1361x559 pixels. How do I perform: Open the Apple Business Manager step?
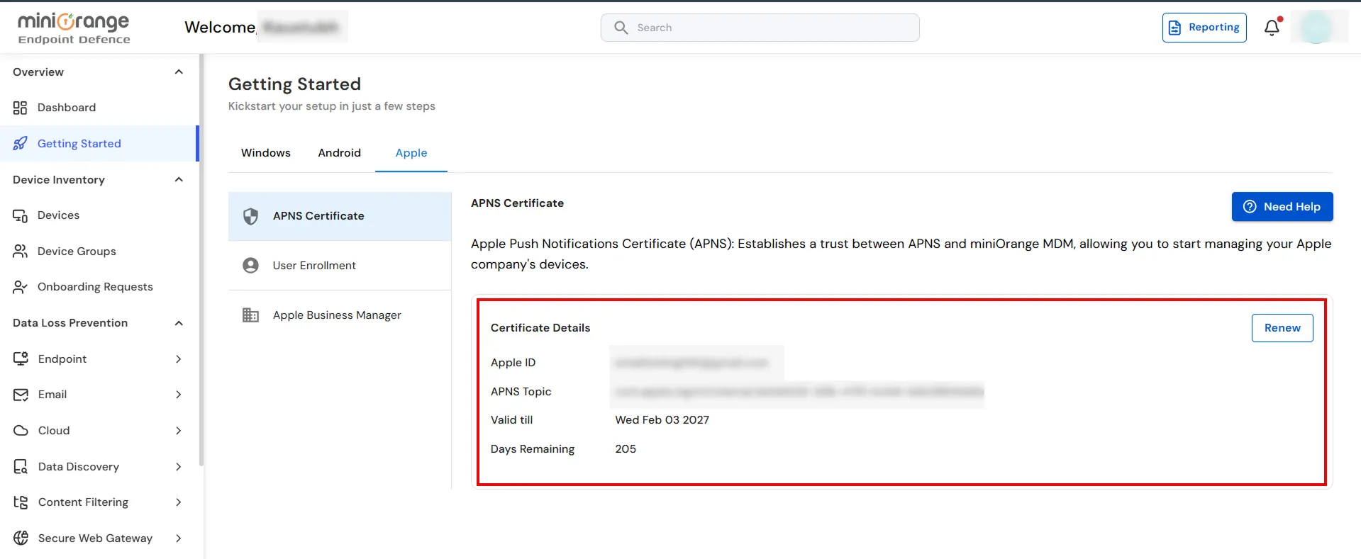point(340,315)
